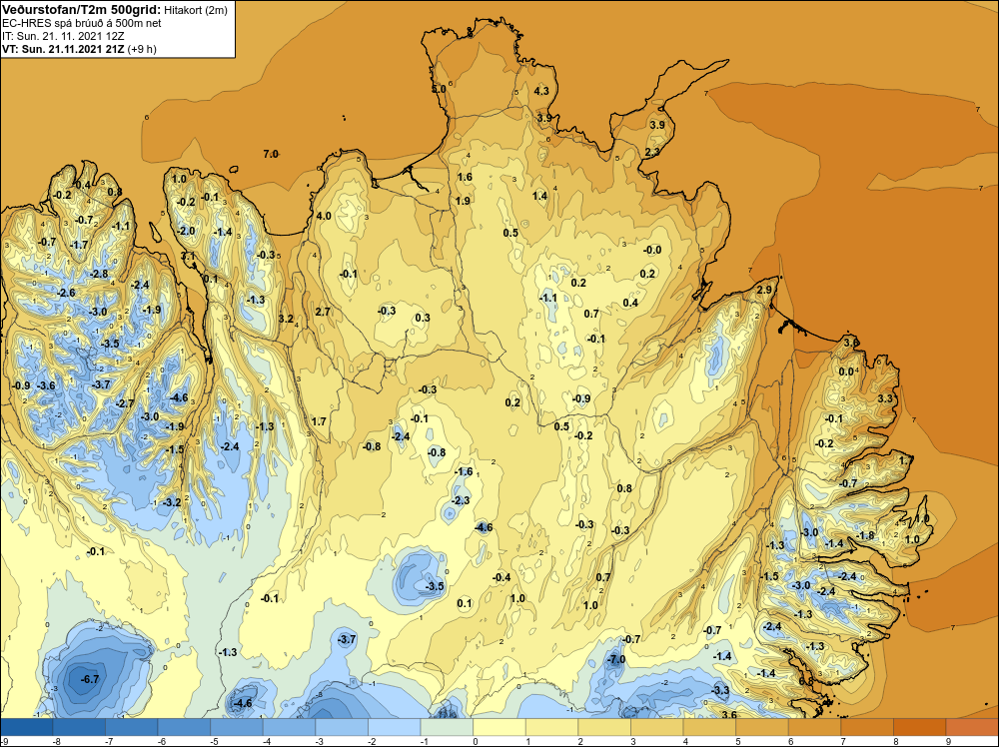Pick the light yellow legend swatch between 0 and 1

pos(499,727)
